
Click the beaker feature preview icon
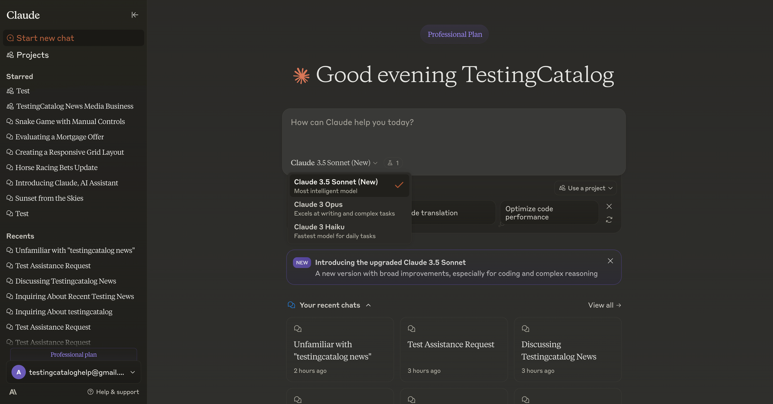pos(393,163)
